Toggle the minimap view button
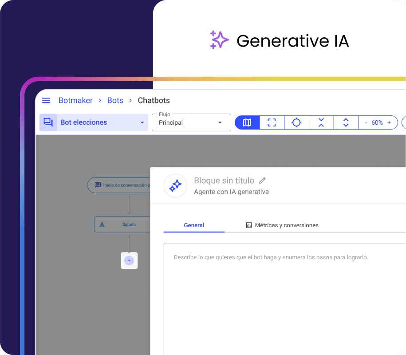The image size is (406, 355). [247, 122]
